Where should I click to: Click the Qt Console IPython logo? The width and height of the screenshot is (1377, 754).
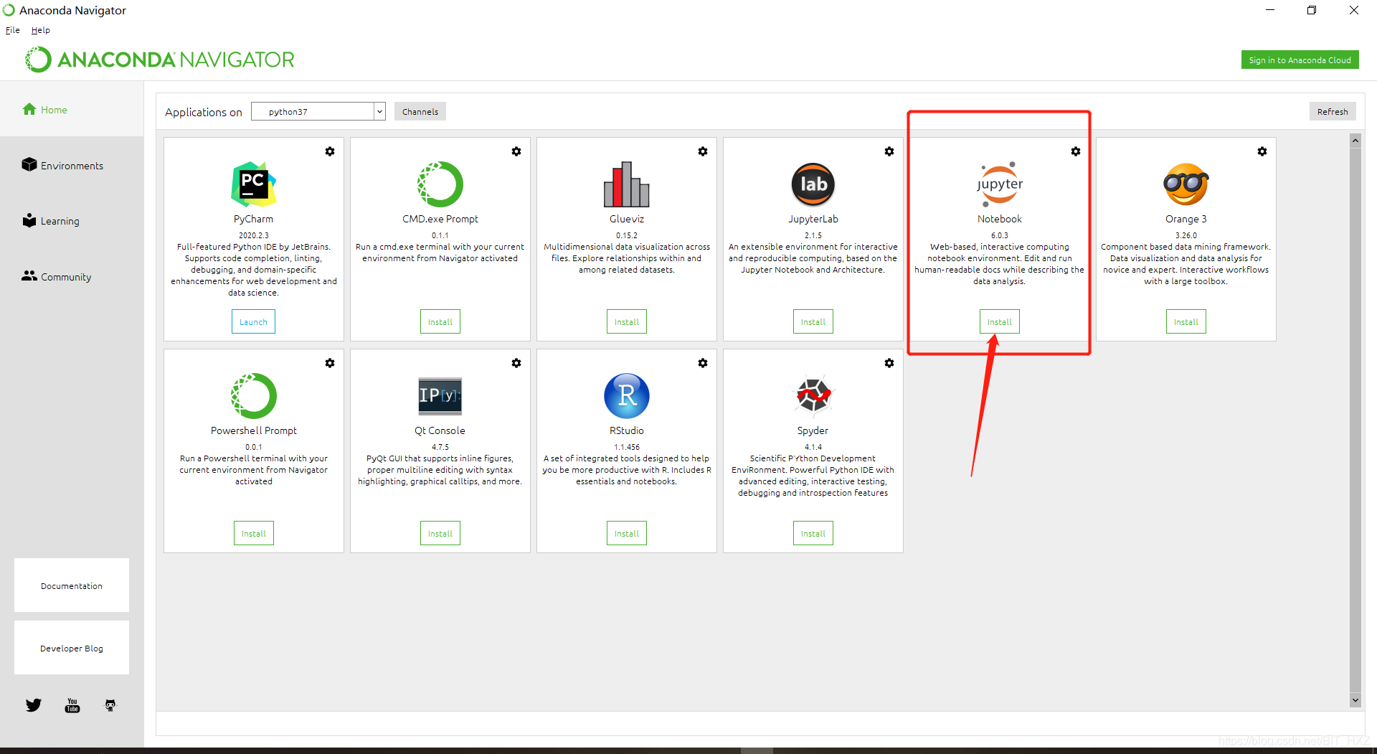[440, 396]
